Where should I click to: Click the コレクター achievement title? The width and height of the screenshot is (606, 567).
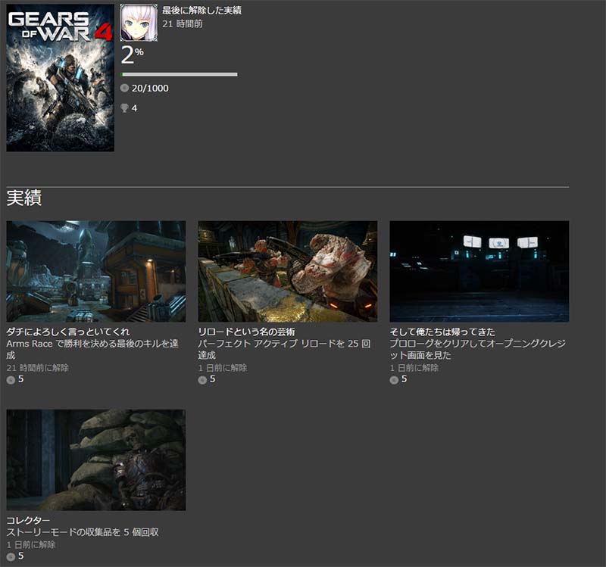[x=28, y=520]
